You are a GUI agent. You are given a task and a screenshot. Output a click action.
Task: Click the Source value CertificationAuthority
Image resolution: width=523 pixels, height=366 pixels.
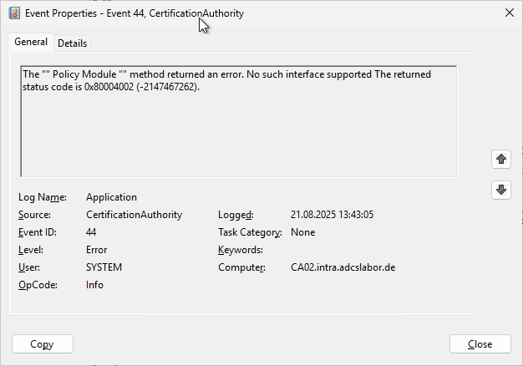(134, 215)
